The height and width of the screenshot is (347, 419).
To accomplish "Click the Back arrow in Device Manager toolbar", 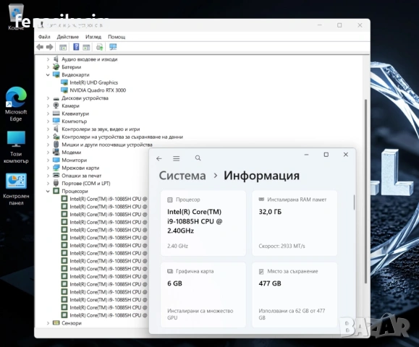I will click(x=40, y=47).
